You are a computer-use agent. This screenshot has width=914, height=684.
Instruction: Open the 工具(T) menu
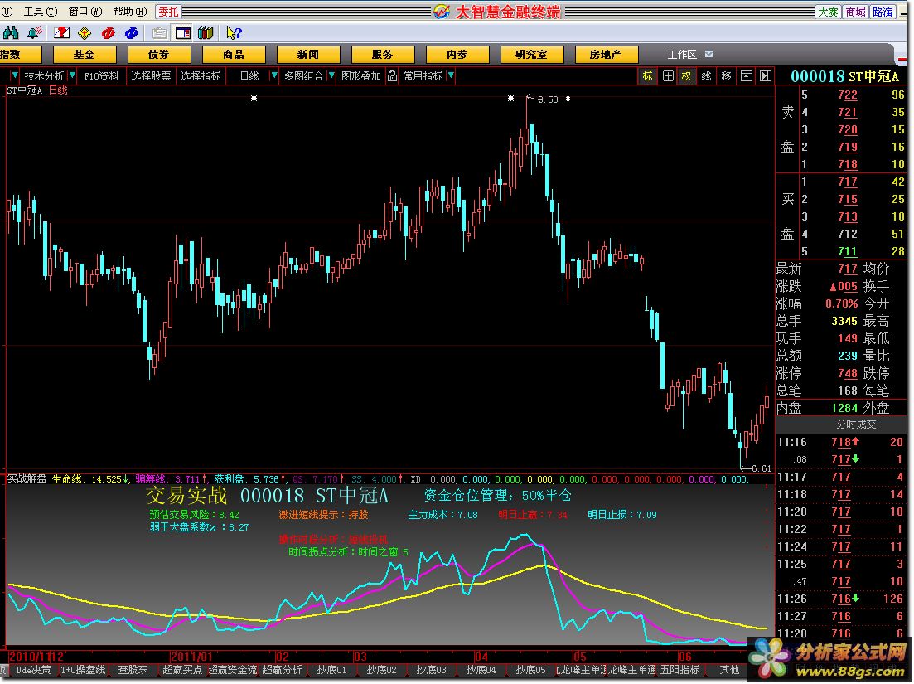pyautogui.click(x=41, y=11)
